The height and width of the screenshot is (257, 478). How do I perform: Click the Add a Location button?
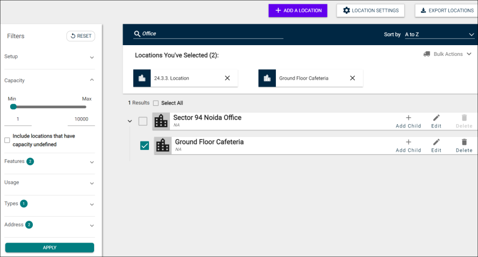tap(298, 10)
